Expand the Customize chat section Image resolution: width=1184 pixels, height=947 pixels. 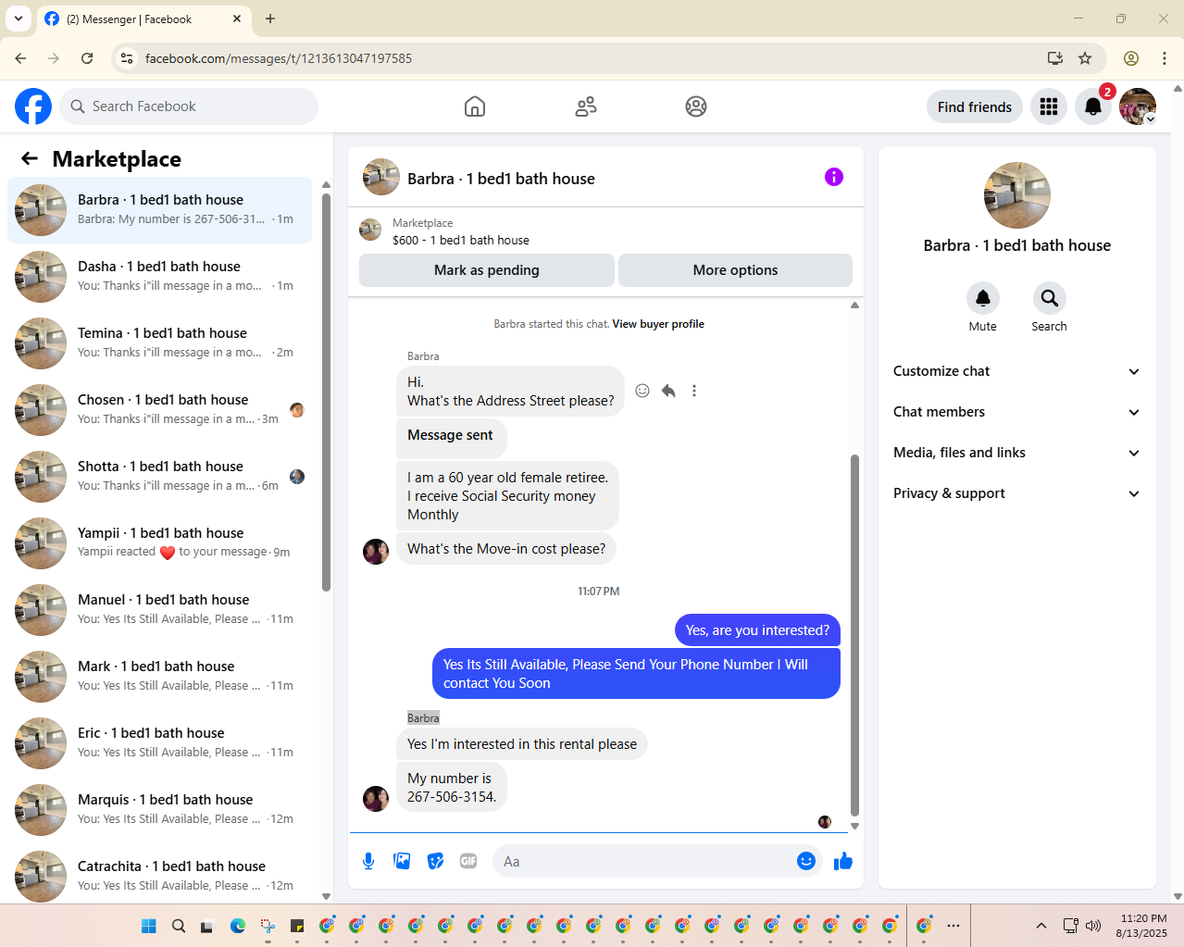click(1016, 371)
